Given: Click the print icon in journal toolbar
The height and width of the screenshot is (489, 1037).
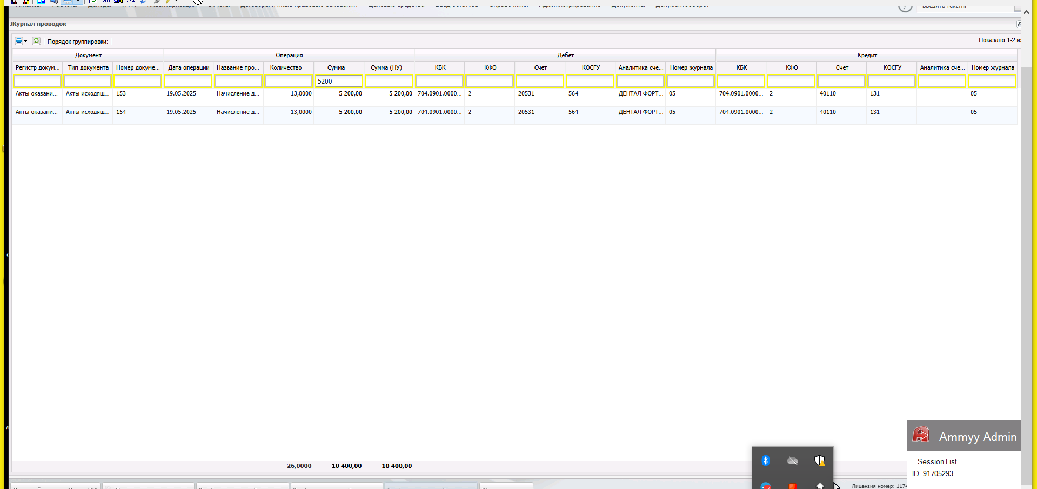Looking at the screenshot, I should point(18,41).
